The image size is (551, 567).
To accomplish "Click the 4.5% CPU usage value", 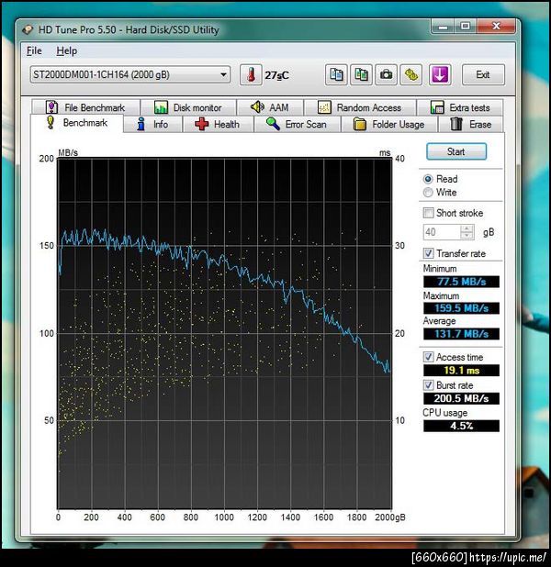I will [461, 426].
